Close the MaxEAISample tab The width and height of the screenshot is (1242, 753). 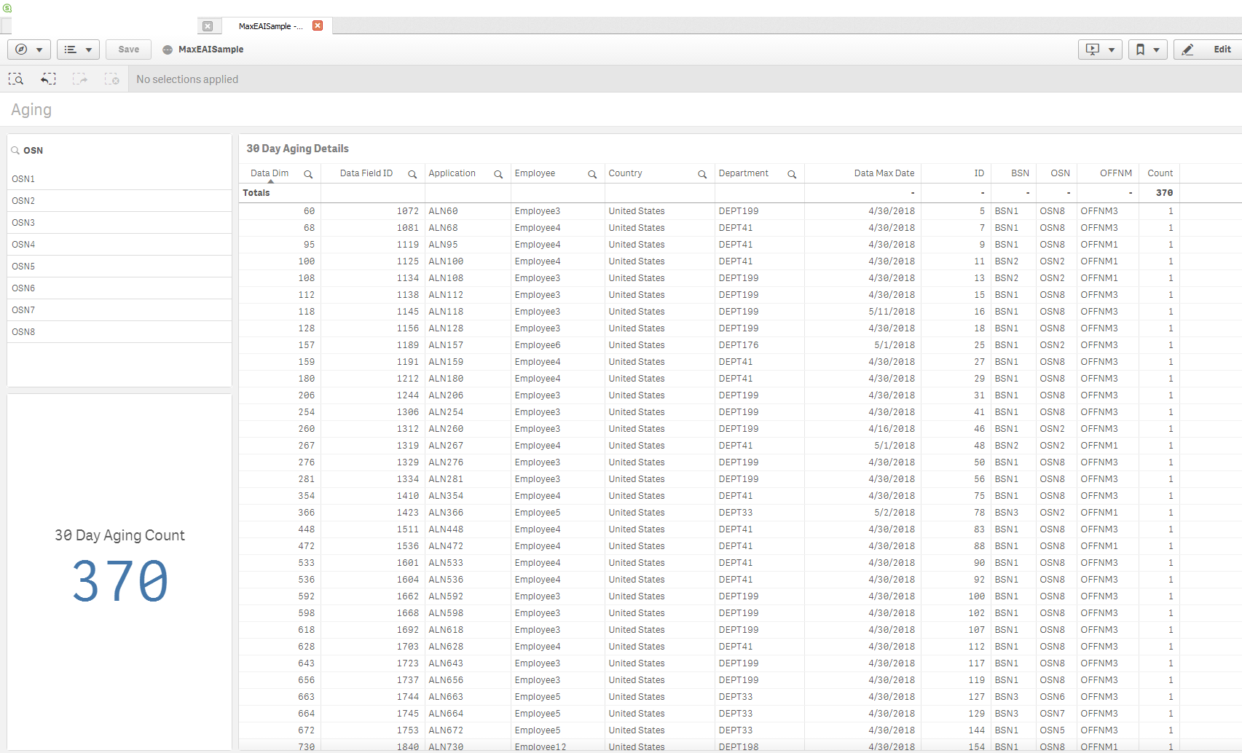[x=318, y=25]
